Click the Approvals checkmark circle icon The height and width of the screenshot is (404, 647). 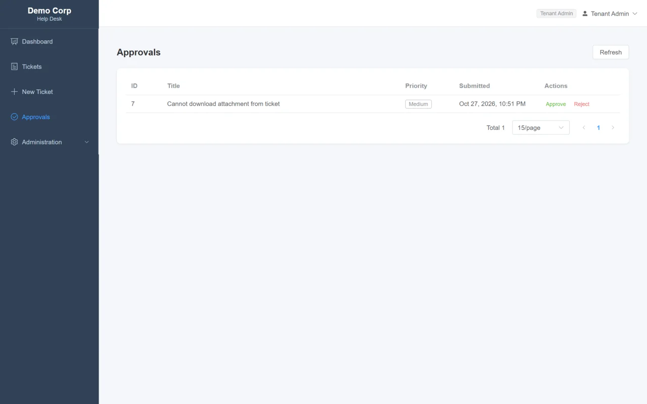14,117
